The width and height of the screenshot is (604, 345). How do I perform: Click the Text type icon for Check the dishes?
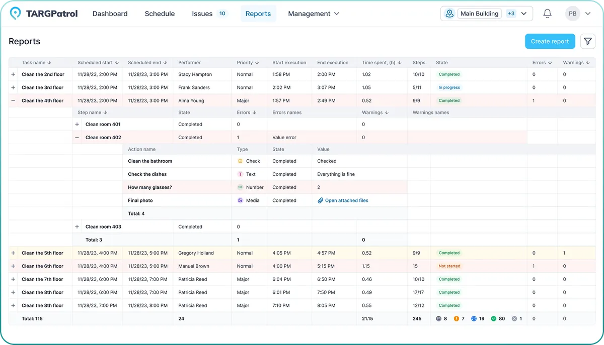[241, 174]
